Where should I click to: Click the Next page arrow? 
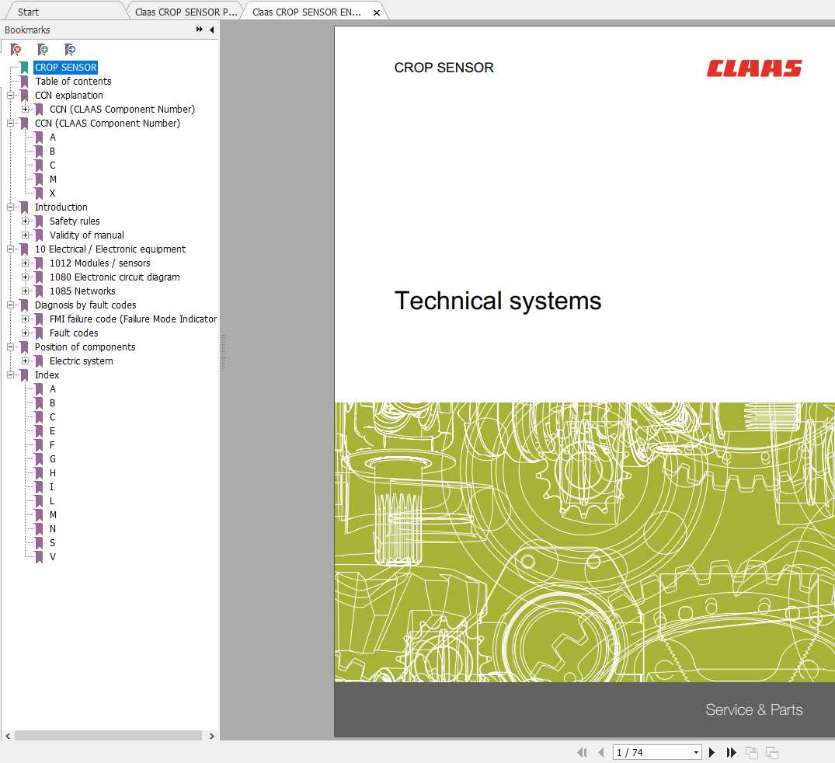711,752
